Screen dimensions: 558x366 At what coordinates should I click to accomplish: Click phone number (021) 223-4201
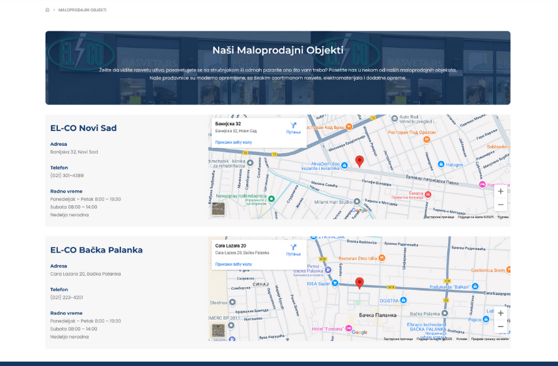point(66,297)
